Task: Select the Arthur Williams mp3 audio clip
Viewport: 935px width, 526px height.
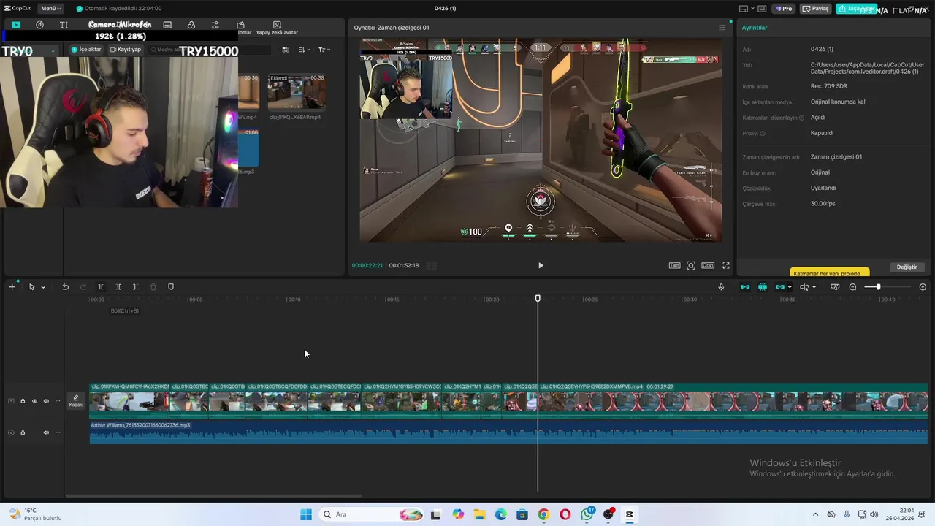Action: (x=508, y=432)
